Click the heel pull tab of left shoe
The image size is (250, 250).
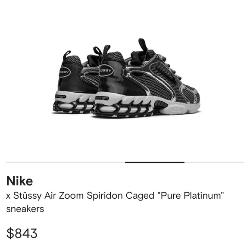67,54
